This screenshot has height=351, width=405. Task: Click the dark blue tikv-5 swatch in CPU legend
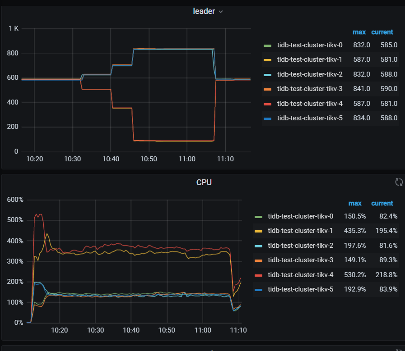pos(258,289)
